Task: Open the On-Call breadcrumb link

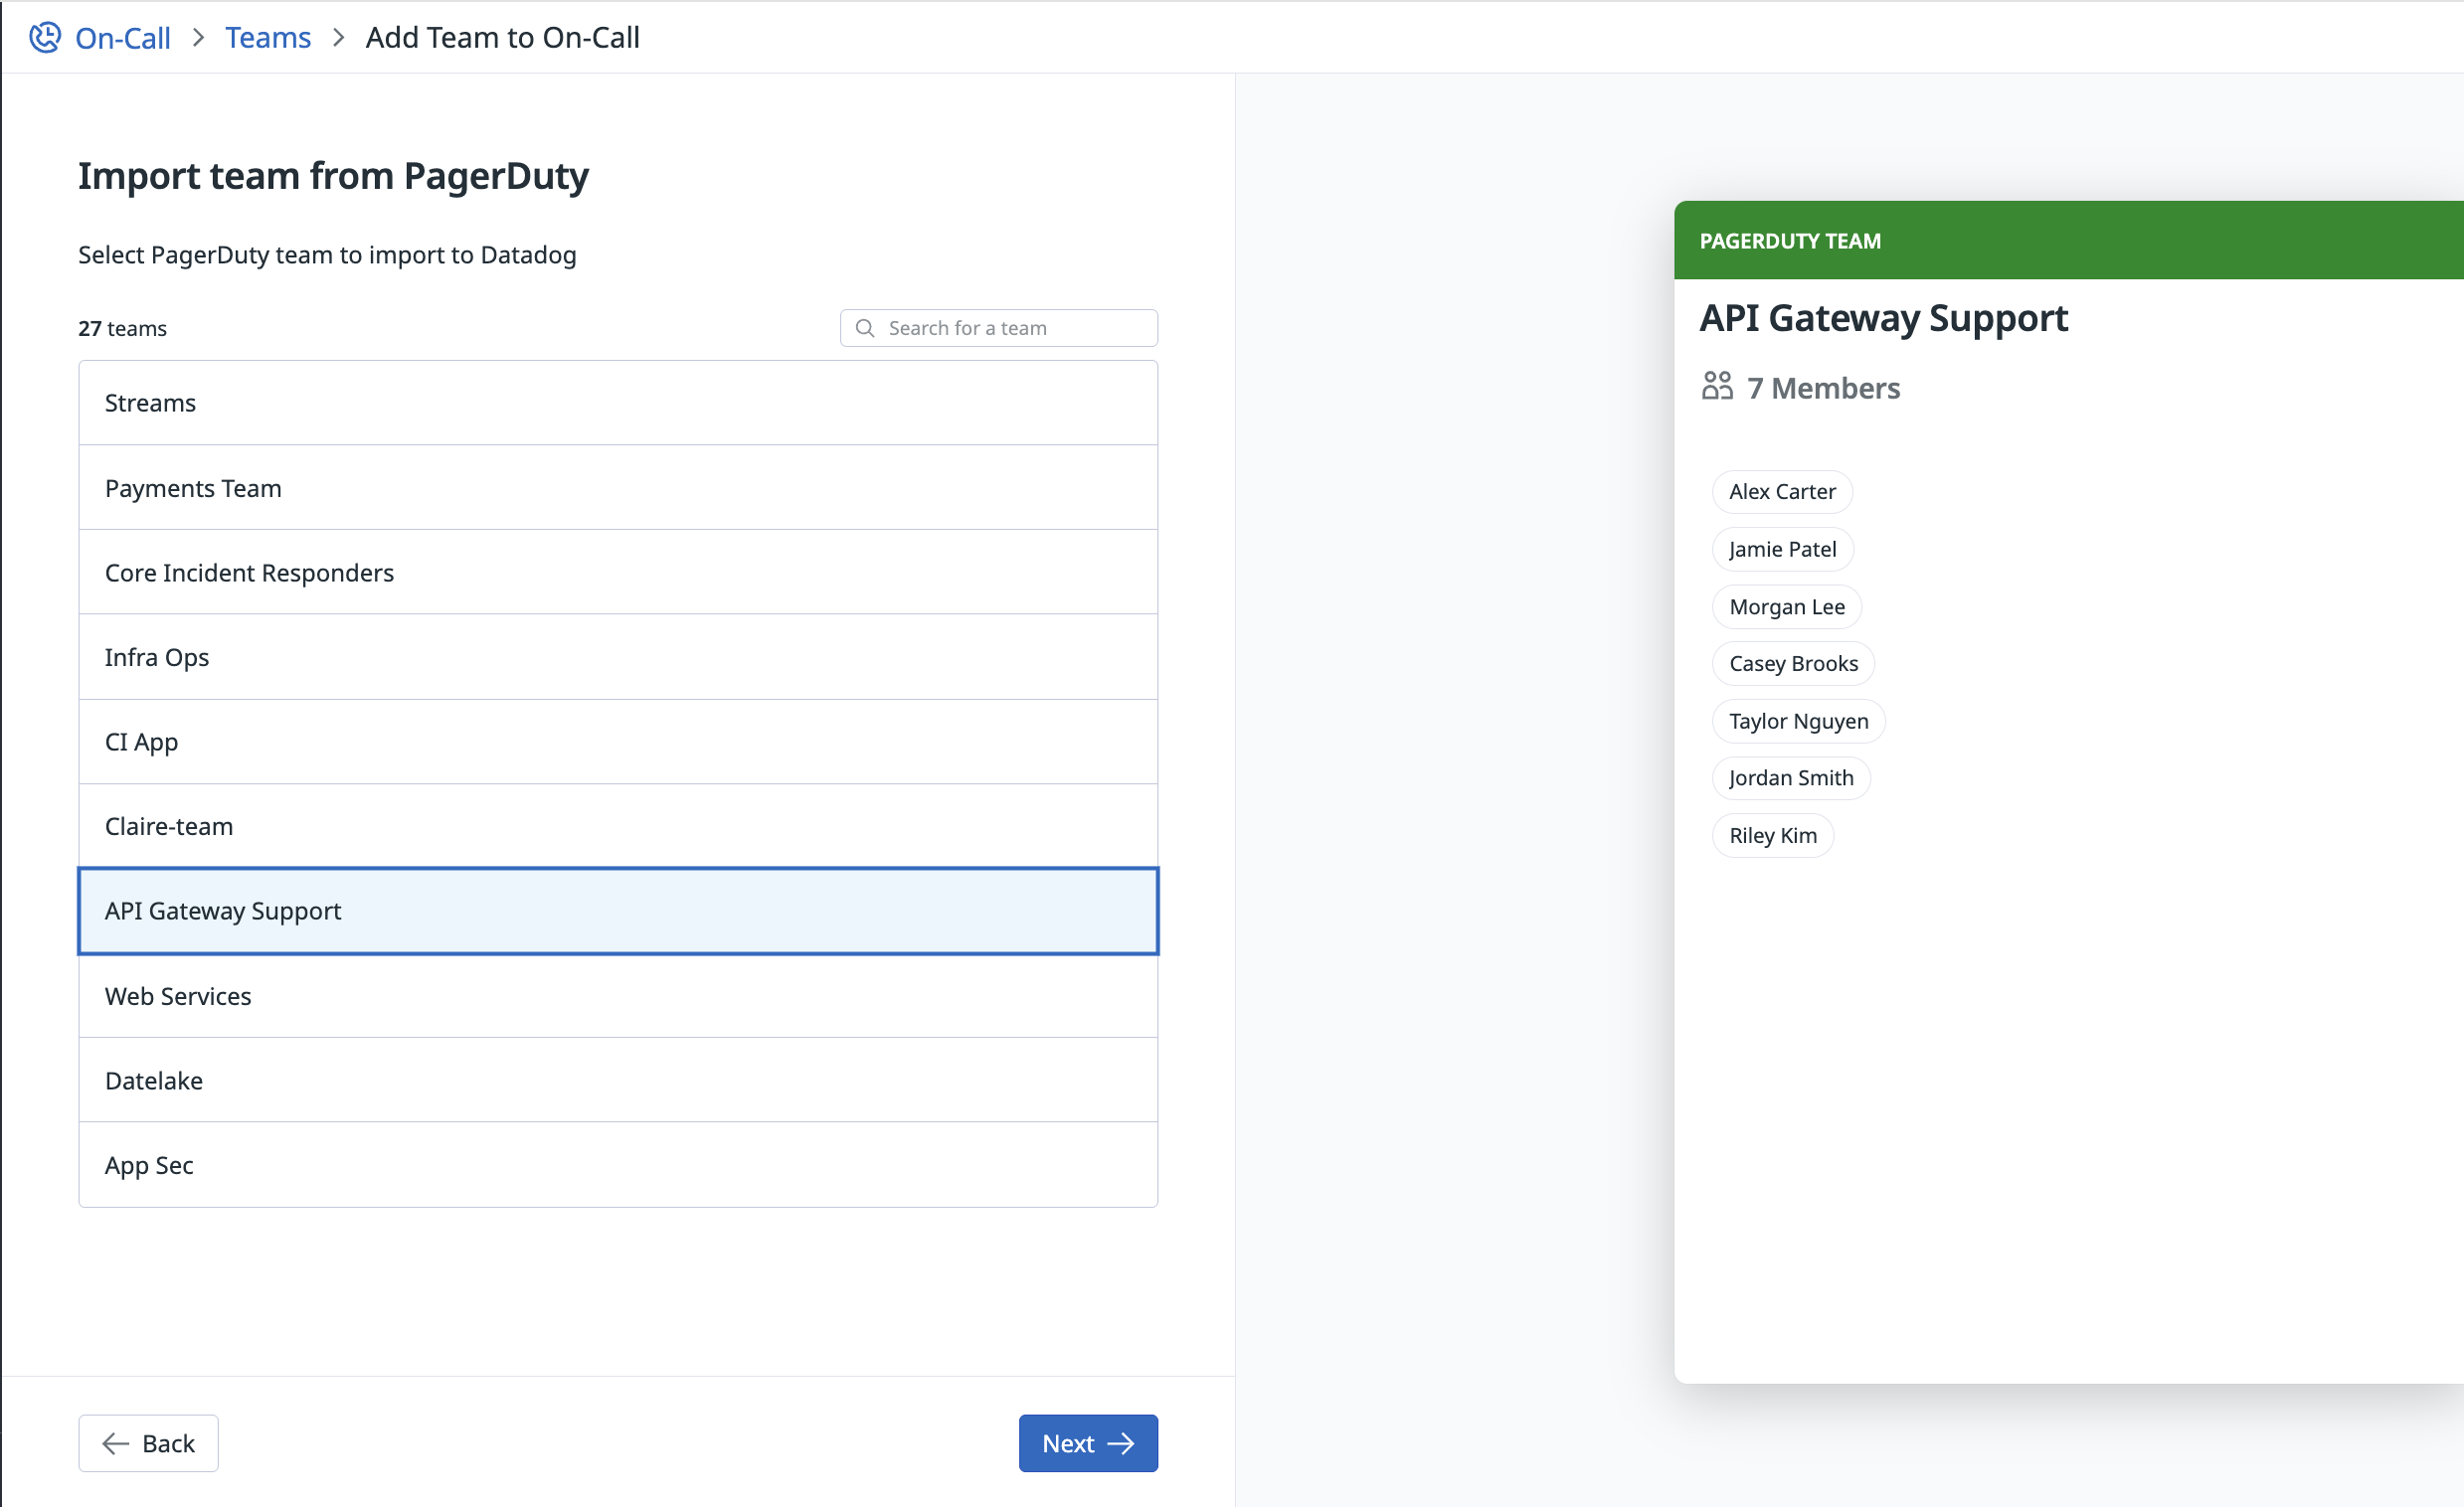Action: click(123, 38)
